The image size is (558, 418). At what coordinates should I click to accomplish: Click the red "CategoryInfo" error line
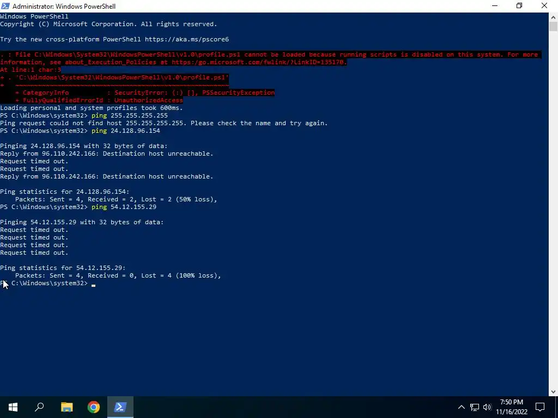tap(145, 93)
